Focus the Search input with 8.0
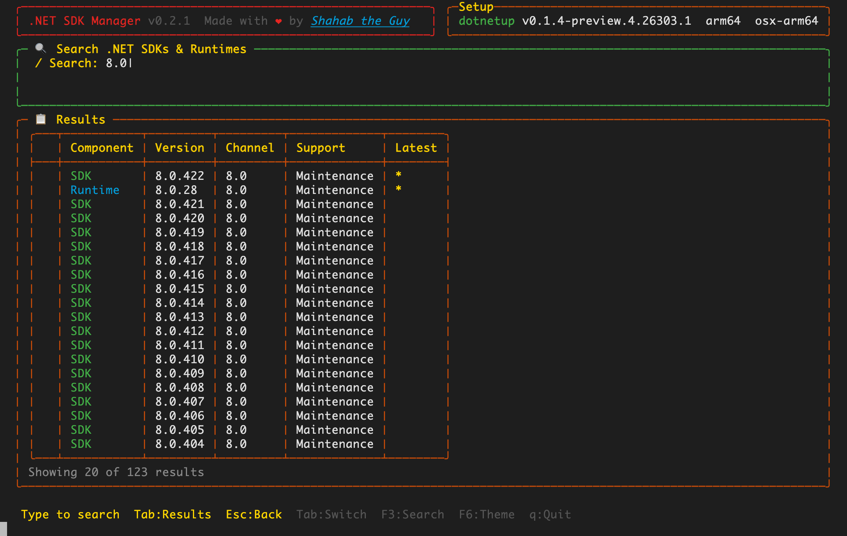 coord(119,63)
